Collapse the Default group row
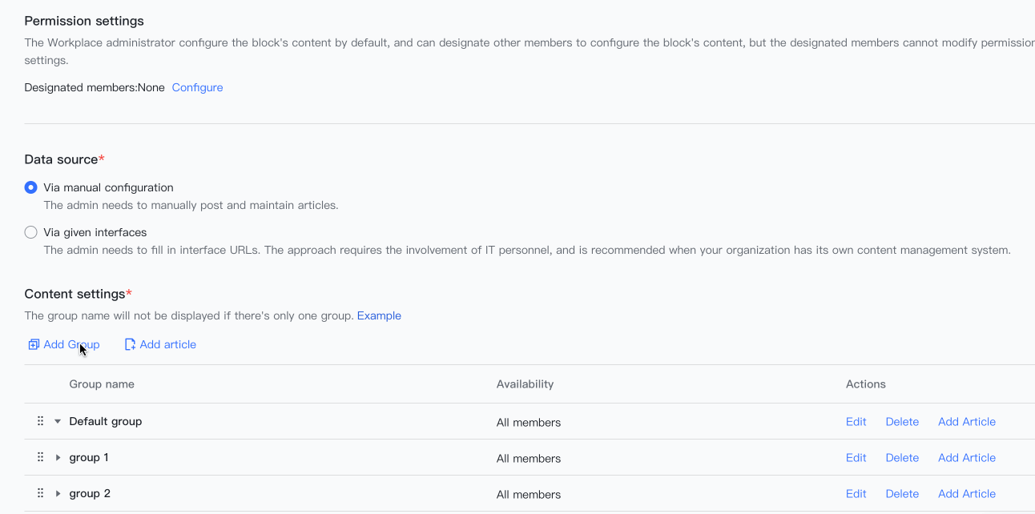 tap(57, 420)
